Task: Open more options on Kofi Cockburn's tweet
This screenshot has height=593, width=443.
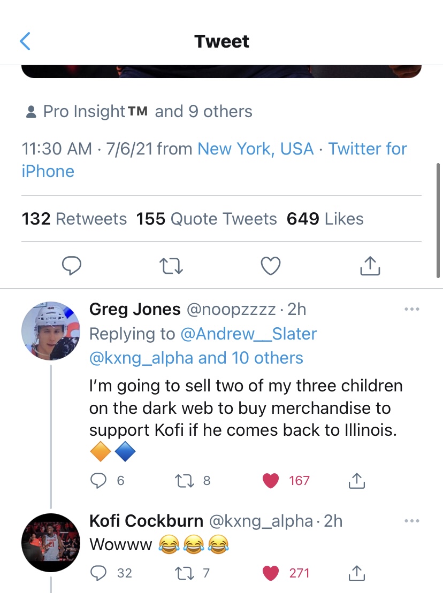Action: coord(412,521)
